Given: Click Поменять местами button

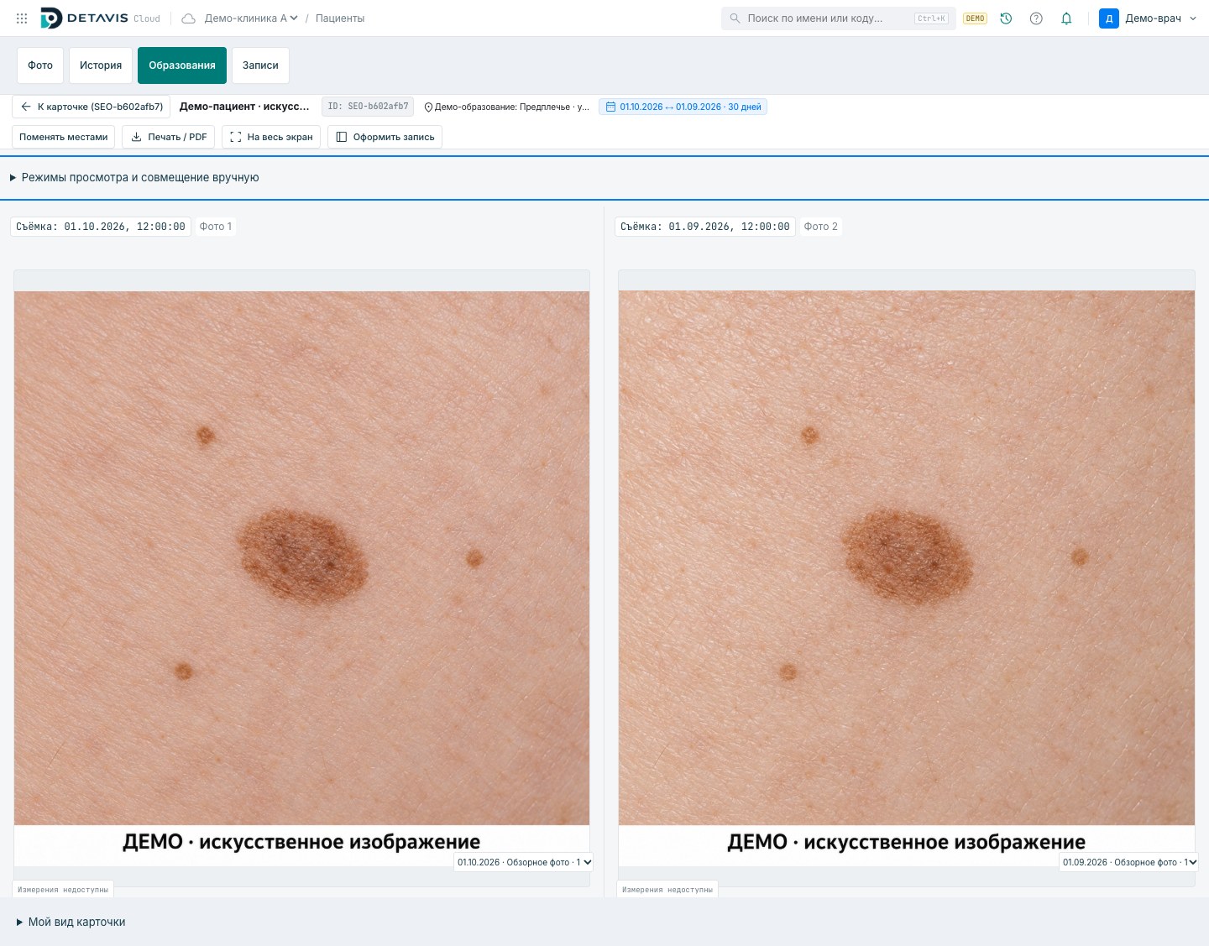Looking at the screenshot, I should click(64, 137).
